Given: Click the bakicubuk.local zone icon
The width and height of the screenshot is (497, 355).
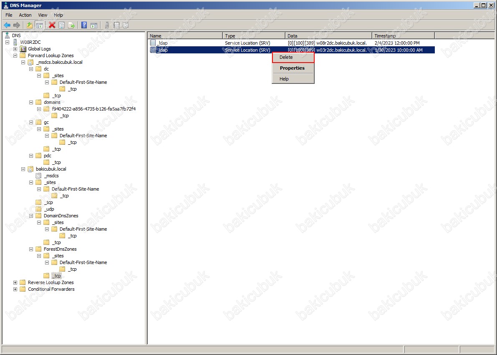Looking at the screenshot, I should tap(31, 169).
